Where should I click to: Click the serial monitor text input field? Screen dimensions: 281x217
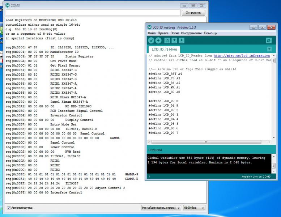coord(93,13)
